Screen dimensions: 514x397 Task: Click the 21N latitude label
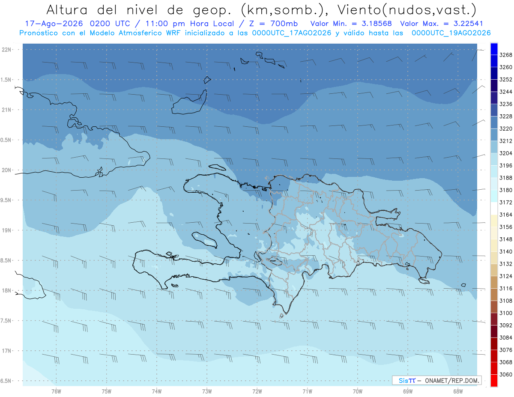[x=7, y=110]
